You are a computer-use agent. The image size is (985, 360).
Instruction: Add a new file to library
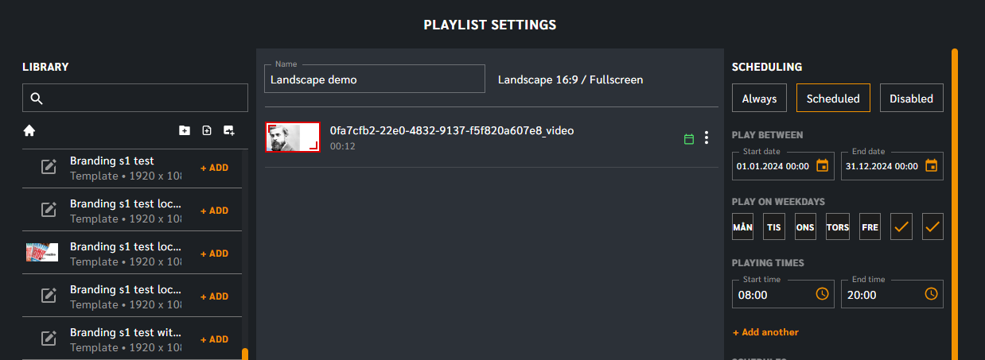pyautogui.click(x=207, y=130)
